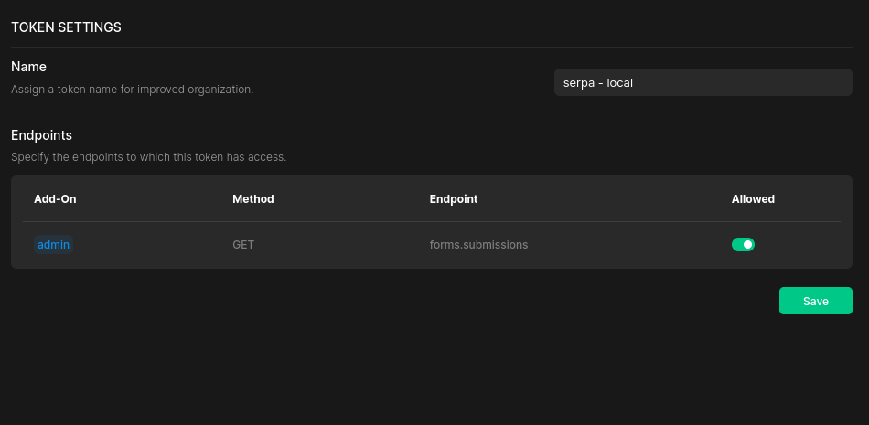The height and width of the screenshot is (425, 869).
Task: Select the Method column header
Action: tap(252, 199)
